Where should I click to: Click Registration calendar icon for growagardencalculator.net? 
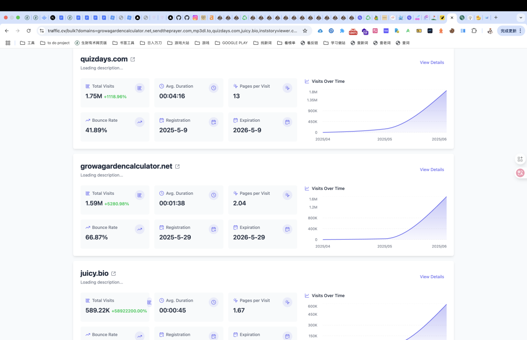coord(213,229)
